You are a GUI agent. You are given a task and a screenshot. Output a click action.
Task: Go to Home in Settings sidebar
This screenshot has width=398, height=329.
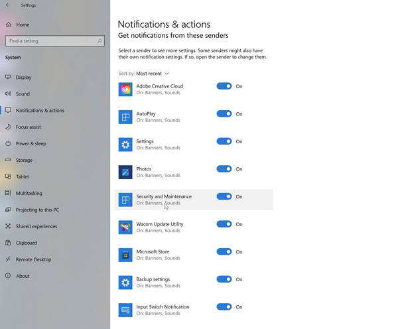pyautogui.click(x=23, y=25)
